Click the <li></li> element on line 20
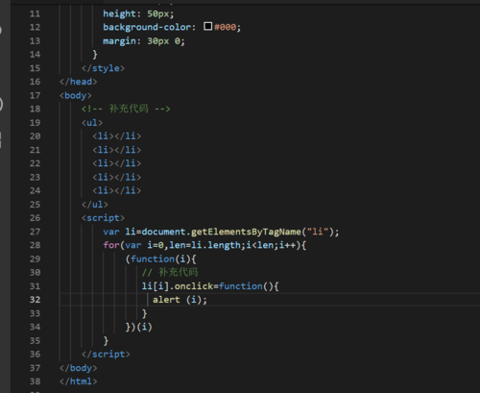The image size is (480, 393). click(117, 136)
